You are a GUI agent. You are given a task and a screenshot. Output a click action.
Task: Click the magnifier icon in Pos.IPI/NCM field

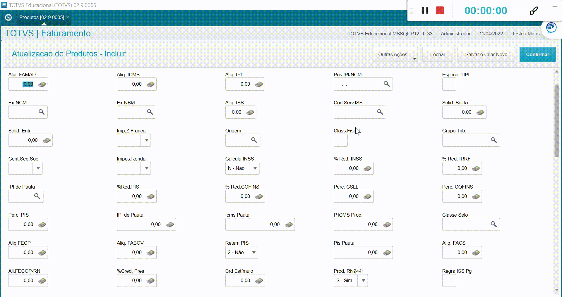click(386, 84)
